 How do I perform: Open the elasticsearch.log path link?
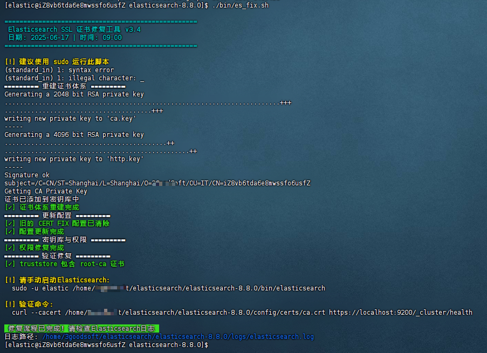tap(178, 336)
